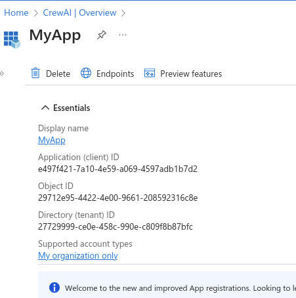Image resolution: width=296 pixels, height=298 pixels.
Task: Click the Display name label
Action: pyautogui.click(x=63, y=129)
